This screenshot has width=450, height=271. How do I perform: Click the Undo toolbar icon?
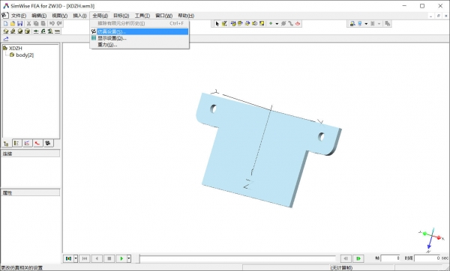(52, 23)
